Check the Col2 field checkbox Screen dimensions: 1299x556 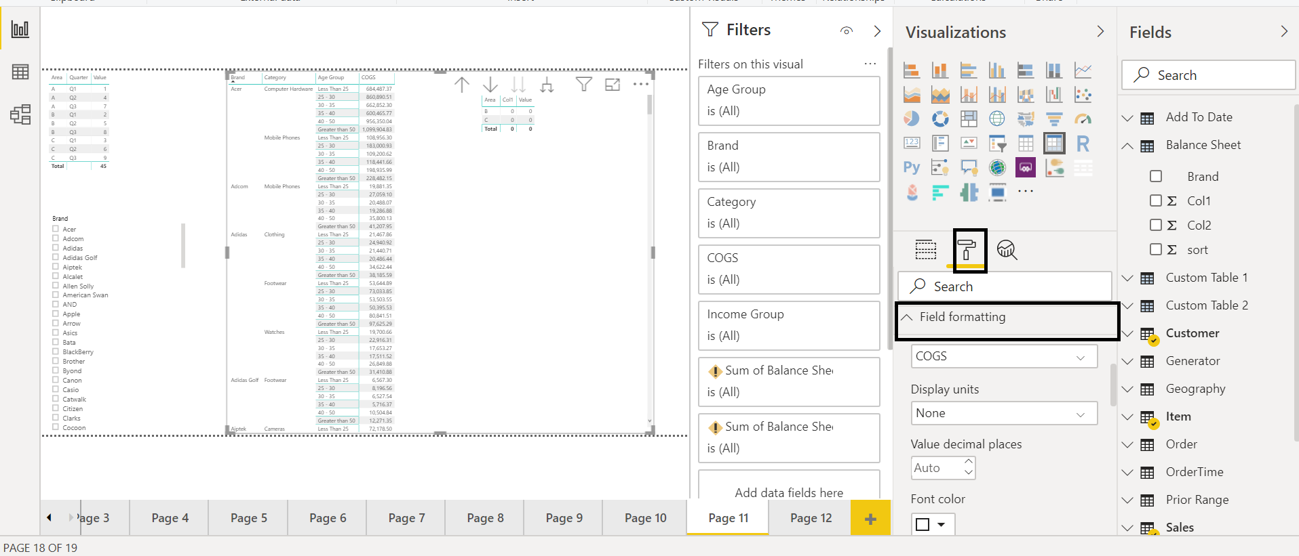coord(1156,225)
